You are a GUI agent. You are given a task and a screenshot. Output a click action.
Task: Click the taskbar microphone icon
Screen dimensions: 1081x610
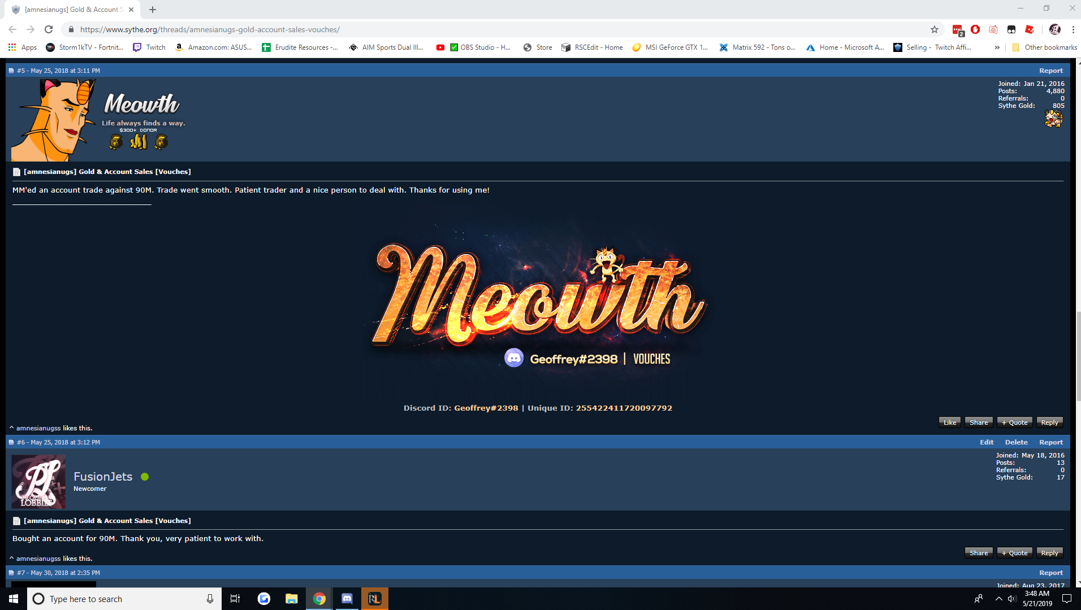(x=210, y=599)
